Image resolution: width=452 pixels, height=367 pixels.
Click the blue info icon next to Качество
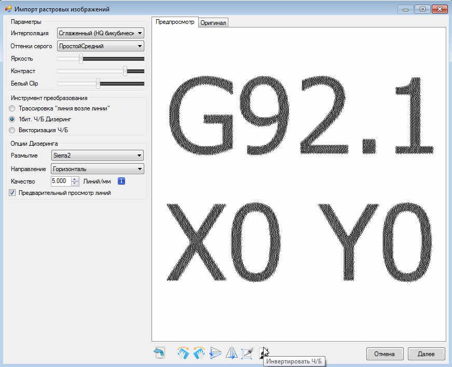point(122,181)
